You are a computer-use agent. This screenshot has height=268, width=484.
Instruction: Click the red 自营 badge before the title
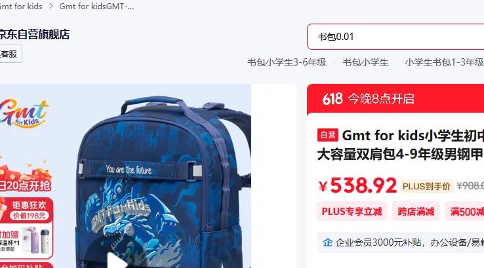(328, 135)
